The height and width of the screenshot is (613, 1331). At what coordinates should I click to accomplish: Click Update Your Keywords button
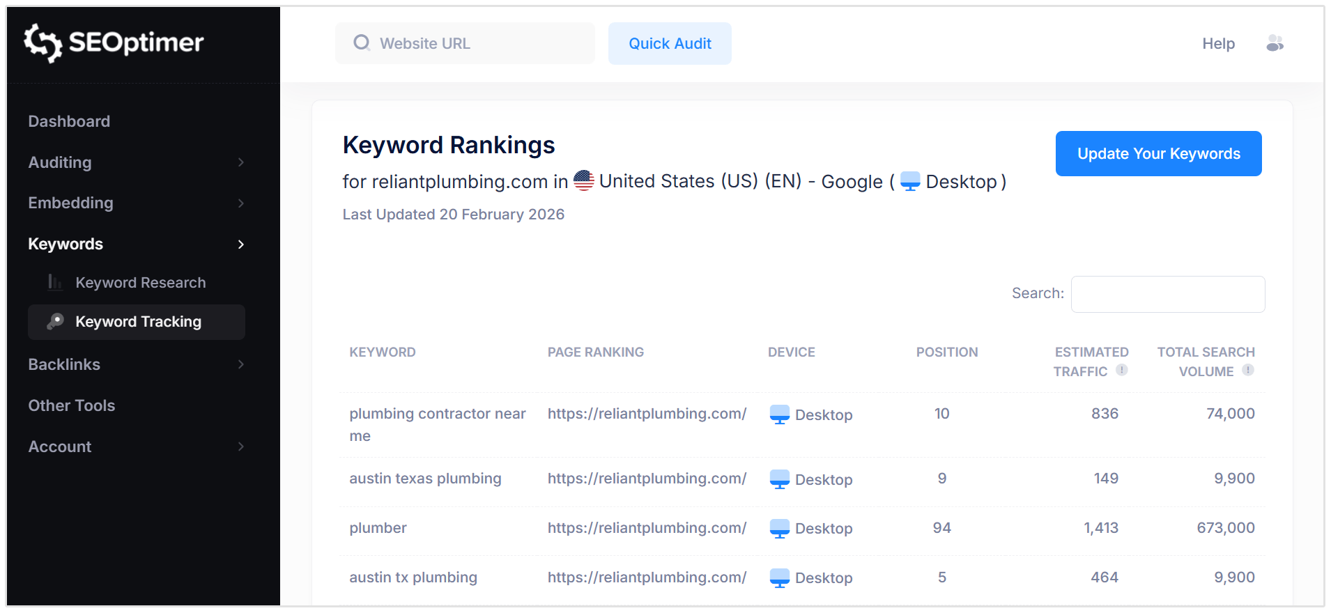[1158, 153]
